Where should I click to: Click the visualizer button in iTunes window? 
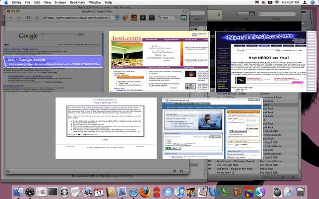(283, 177)
